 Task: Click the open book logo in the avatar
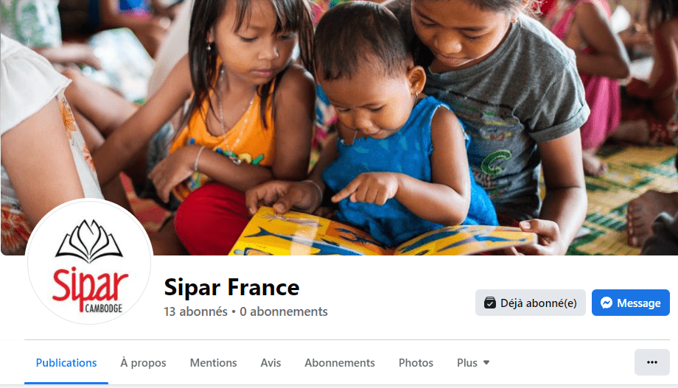click(x=89, y=241)
